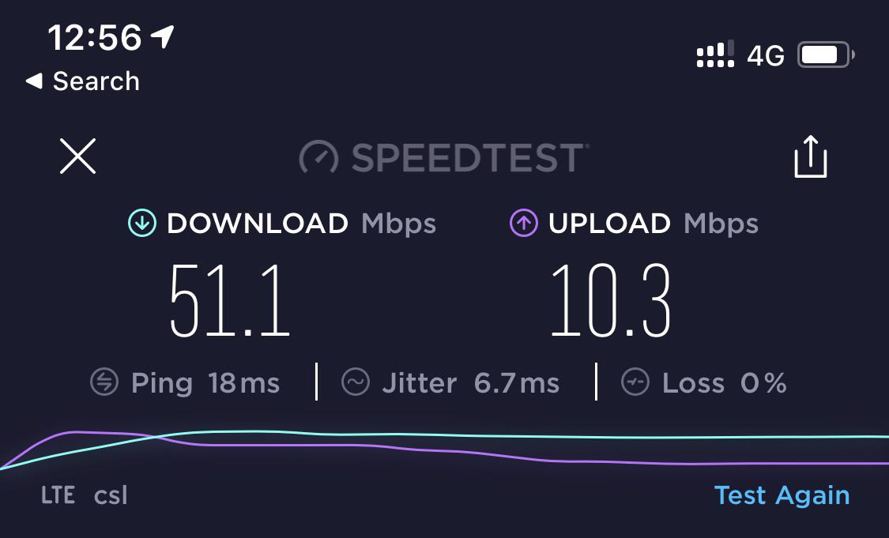Tap the csl carrier name label

(x=111, y=495)
